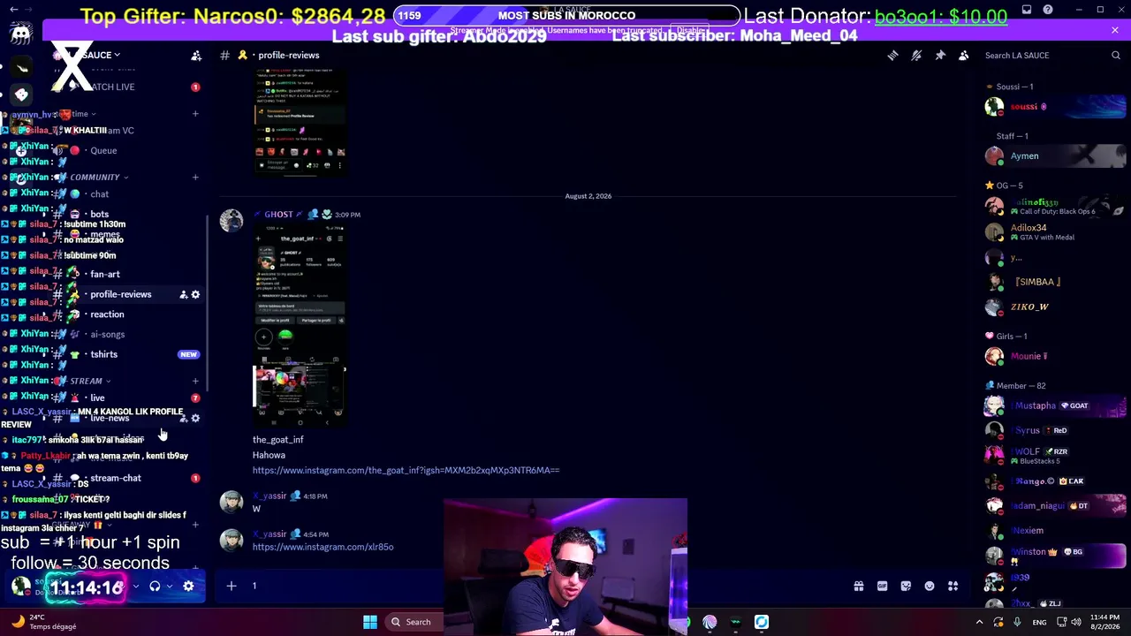Screen dimensions: 1131x636
Task: Open the bots channel
Action: pos(128,214)
